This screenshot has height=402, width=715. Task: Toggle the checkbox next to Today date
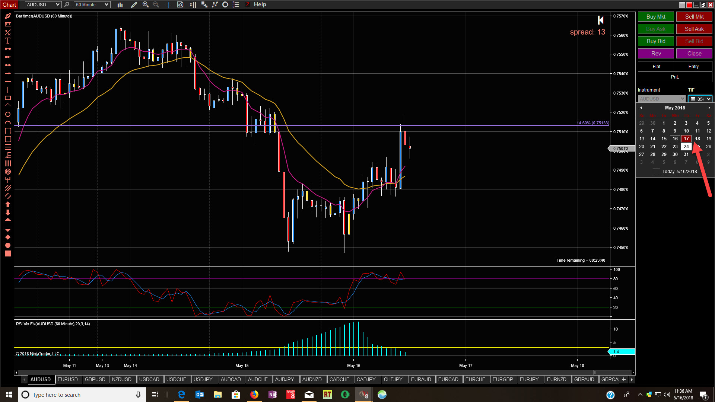coord(657,172)
